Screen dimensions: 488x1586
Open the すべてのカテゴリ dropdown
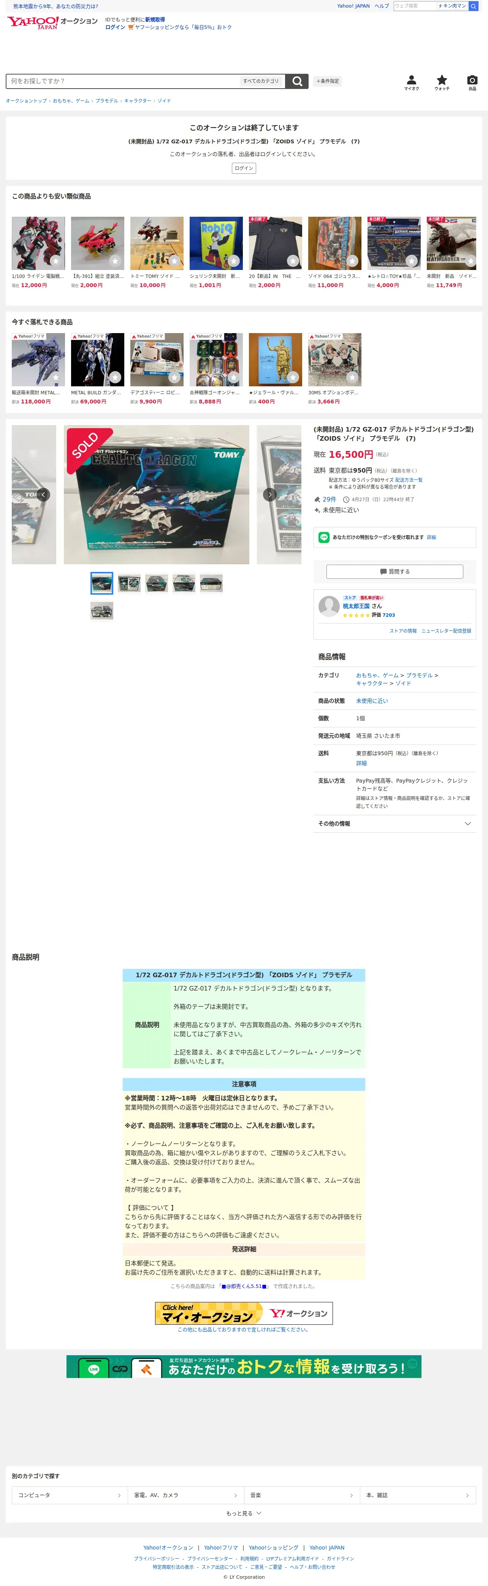[261, 81]
